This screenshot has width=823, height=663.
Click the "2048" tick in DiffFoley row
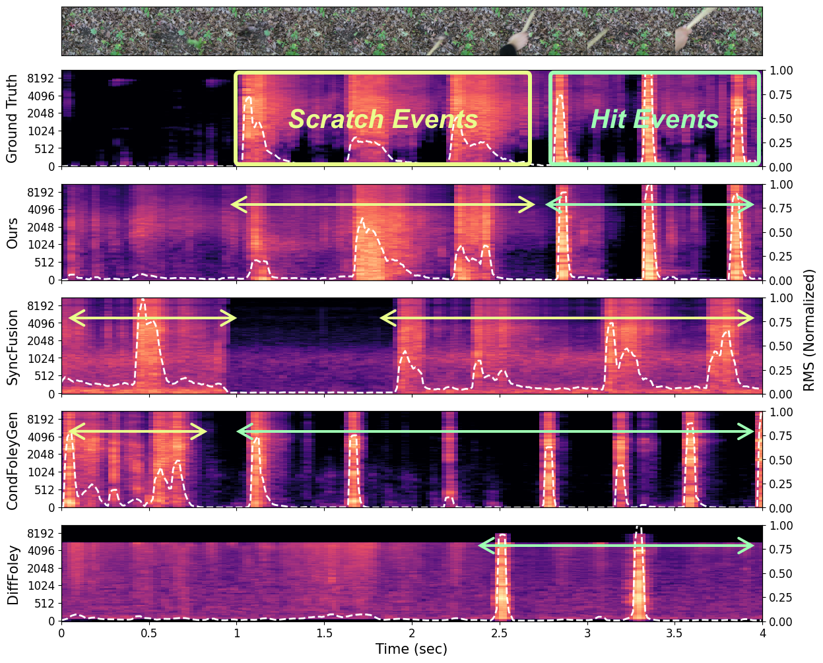point(42,569)
